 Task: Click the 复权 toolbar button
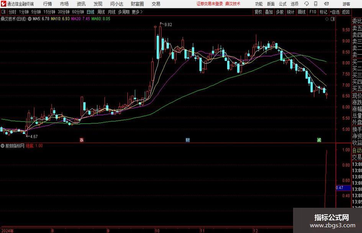(258, 12)
